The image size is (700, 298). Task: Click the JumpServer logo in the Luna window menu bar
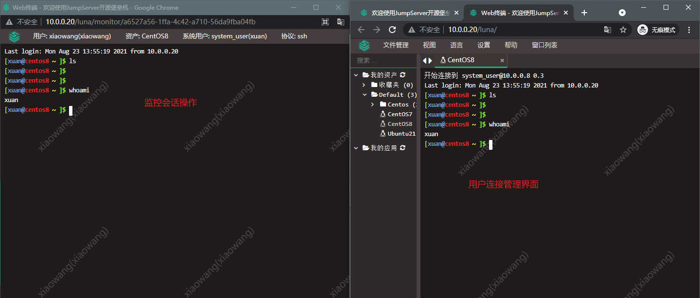pyautogui.click(x=364, y=45)
